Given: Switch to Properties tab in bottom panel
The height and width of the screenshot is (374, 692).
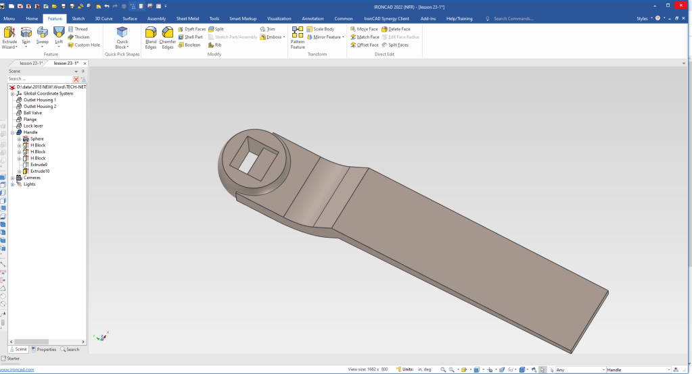Looking at the screenshot, I should [x=44, y=350].
